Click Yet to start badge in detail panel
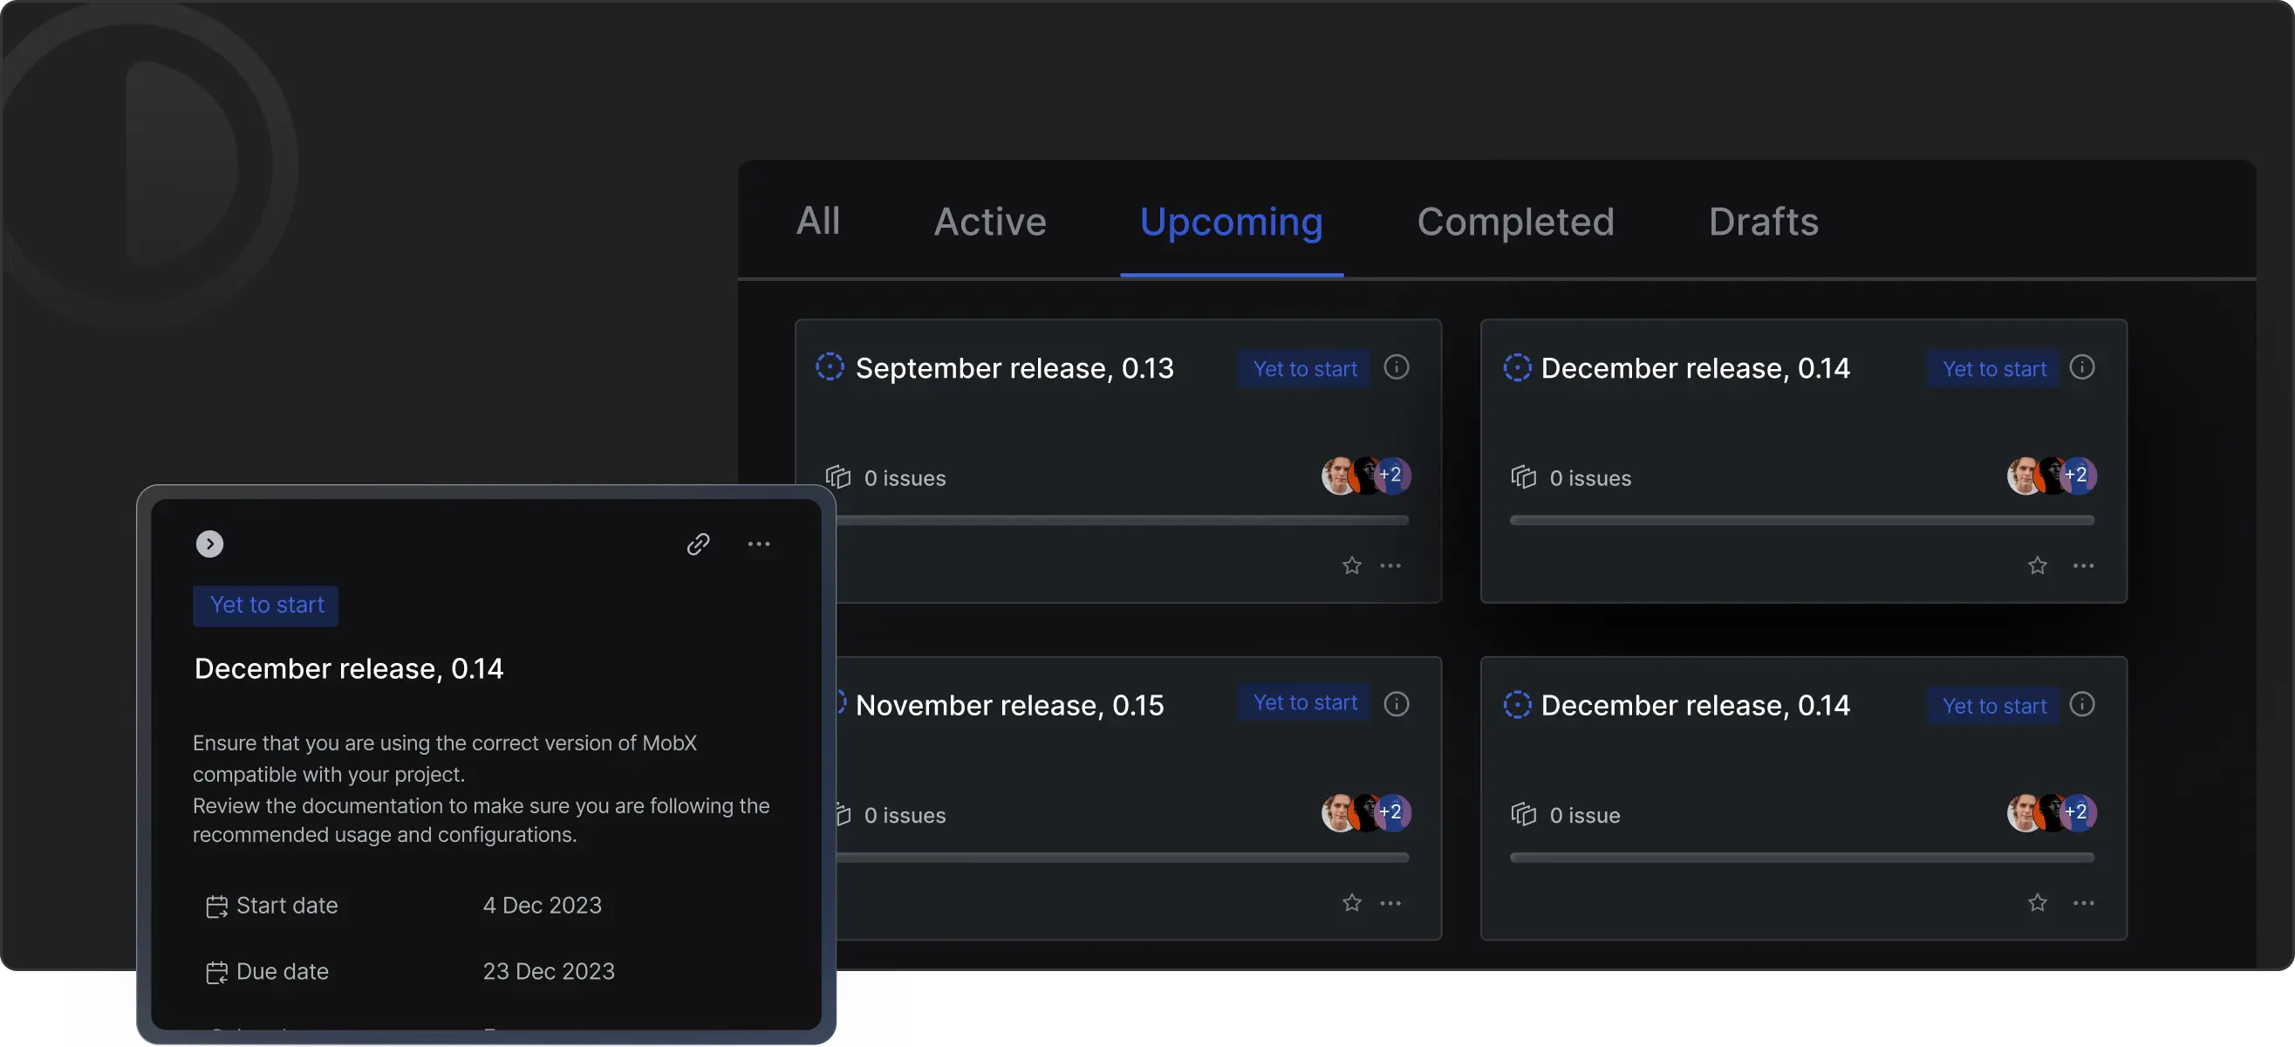The height and width of the screenshot is (1047, 2295). tap(265, 605)
